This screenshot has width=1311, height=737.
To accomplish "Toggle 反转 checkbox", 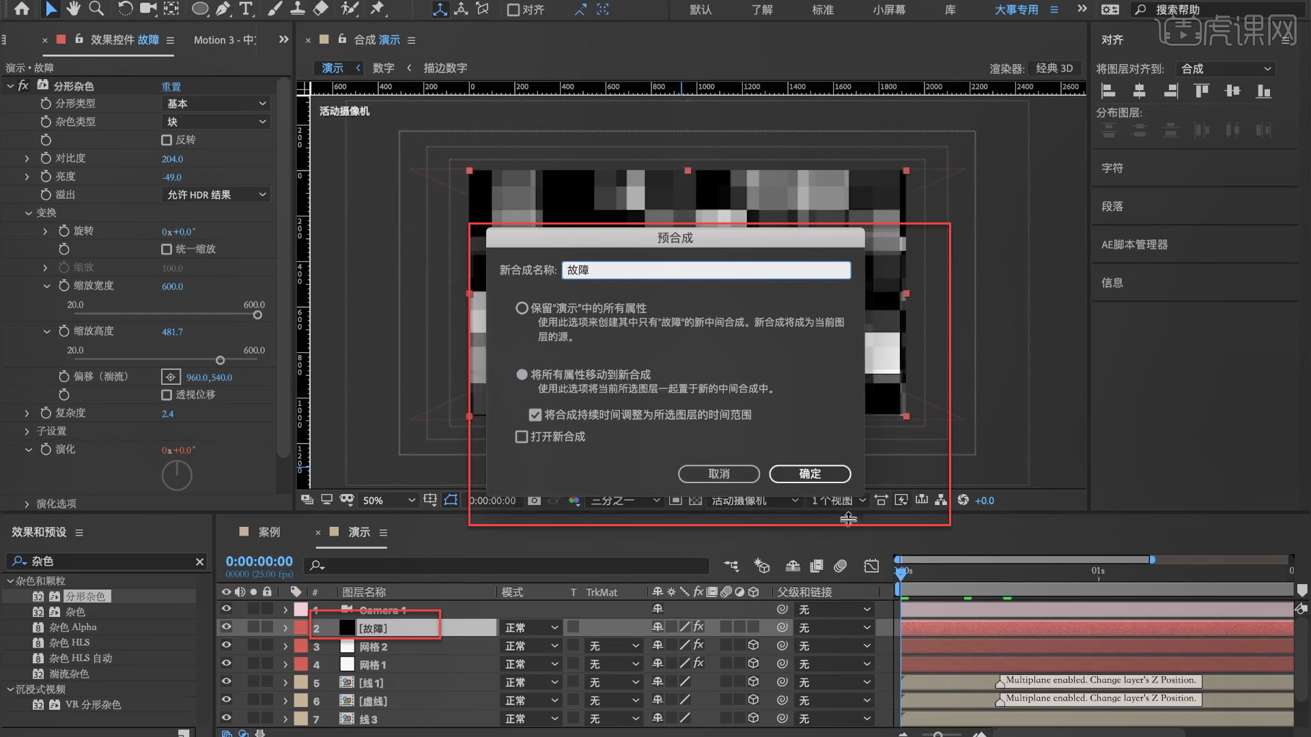I will click(167, 140).
